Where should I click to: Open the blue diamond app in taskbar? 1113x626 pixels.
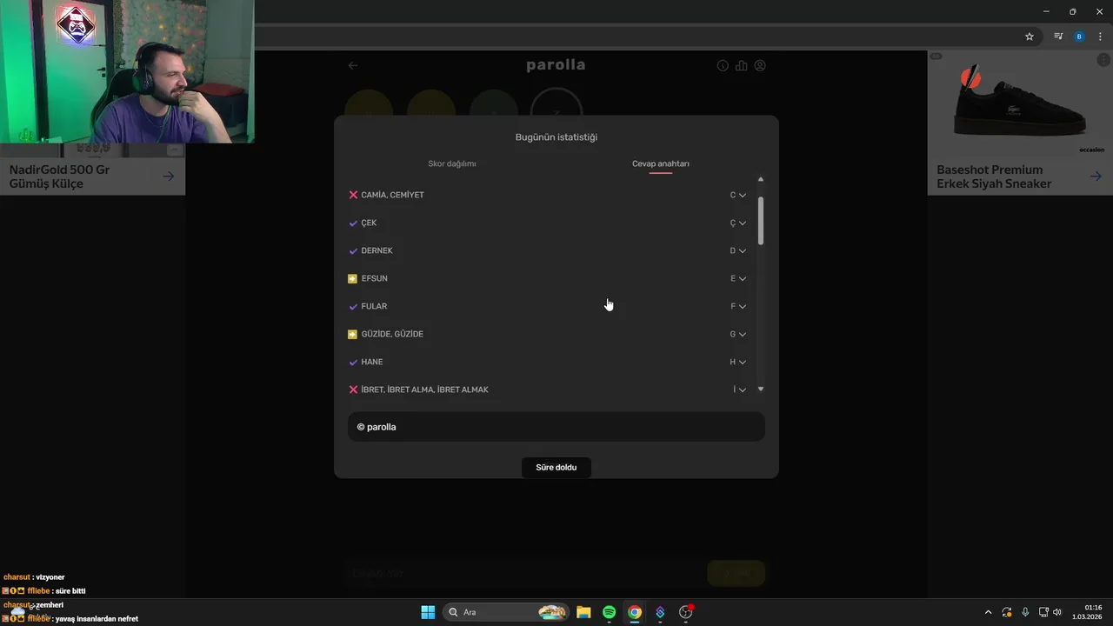(660, 612)
